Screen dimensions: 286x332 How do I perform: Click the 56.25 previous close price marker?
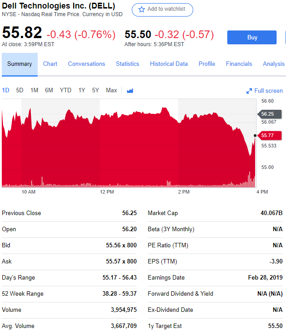pyautogui.click(x=268, y=114)
